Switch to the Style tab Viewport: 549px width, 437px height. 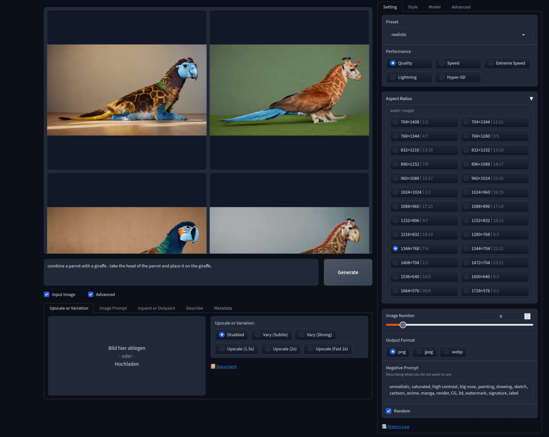412,7
